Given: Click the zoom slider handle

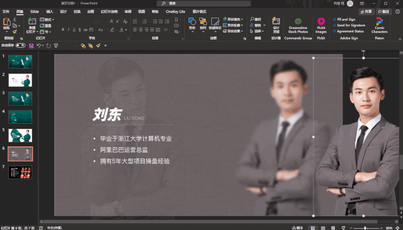Looking at the screenshot, I should pos(365,227).
